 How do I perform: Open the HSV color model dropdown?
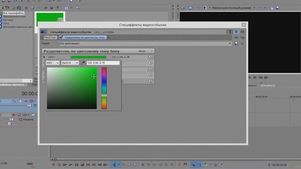tap(53, 63)
